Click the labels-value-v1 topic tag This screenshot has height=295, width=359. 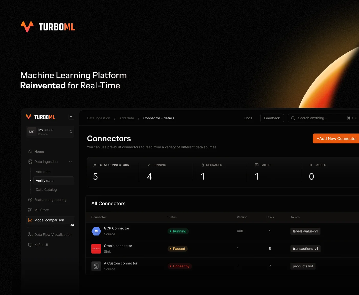(x=305, y=231)
